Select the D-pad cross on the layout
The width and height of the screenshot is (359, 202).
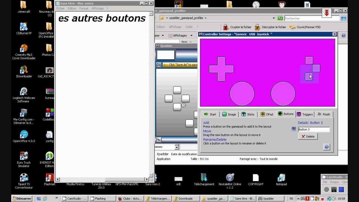[221, 69]
